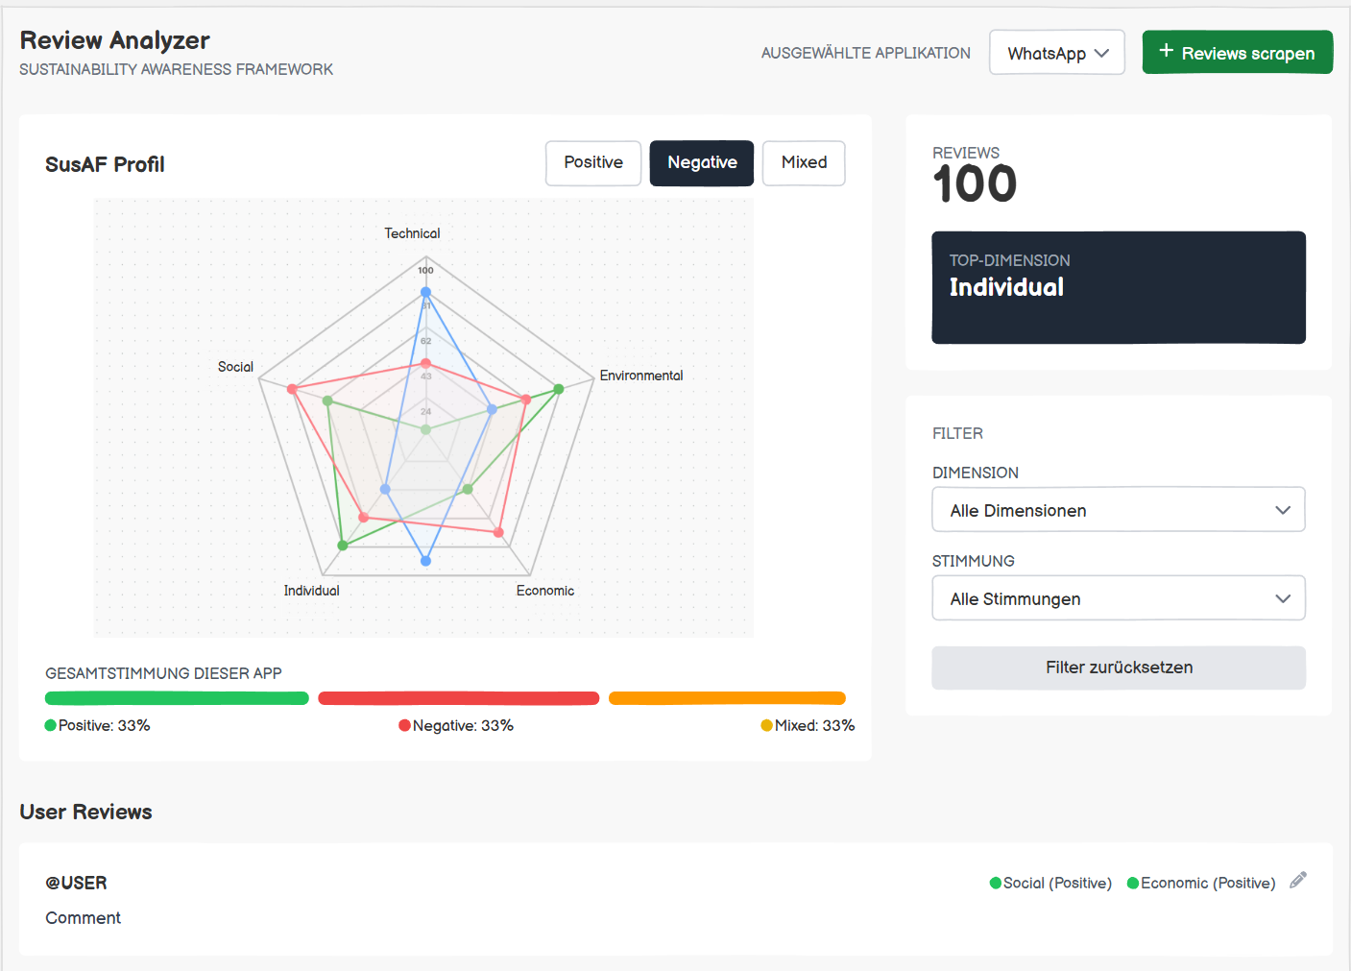1351x971 pixels.
Task: Click the pencil edit icon on the @USER review
Action: pyautogui.click(x=1298, y=880)
